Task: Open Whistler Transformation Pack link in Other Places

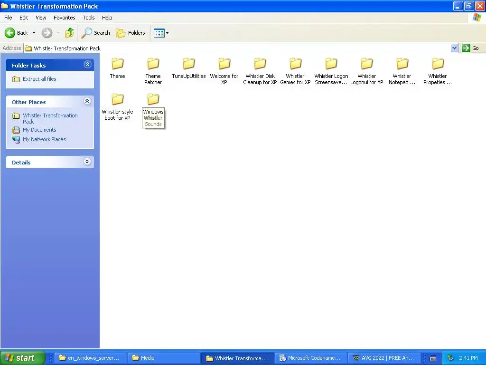Action: tap(50, 118)
